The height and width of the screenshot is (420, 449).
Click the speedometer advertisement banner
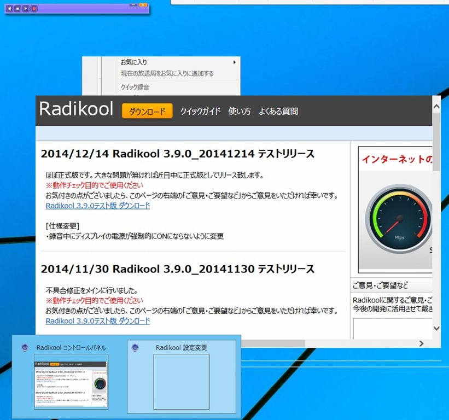pos(395,210)
